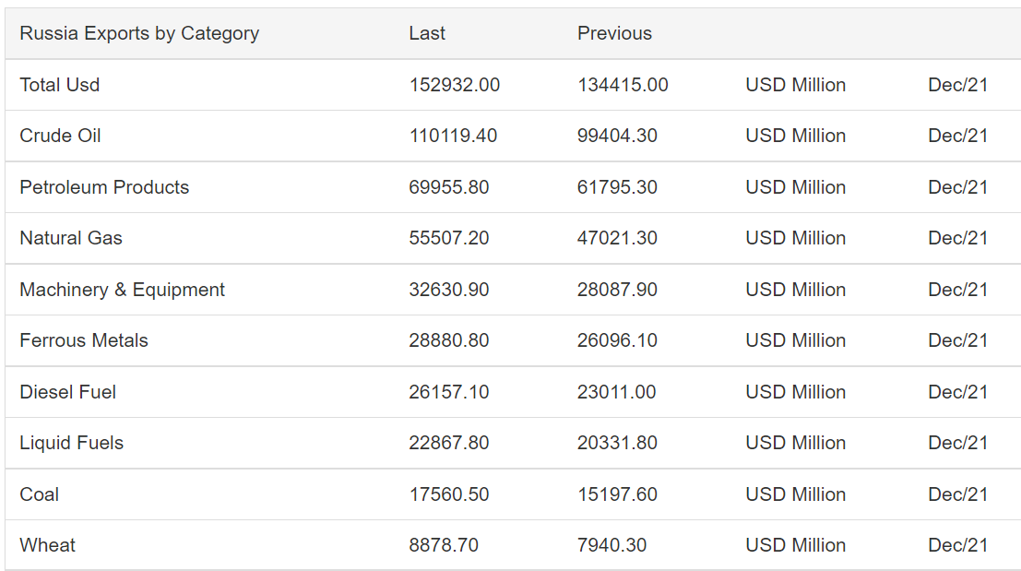Click USD Million unit in Ferrous Metals row

click(x=795, y=339)
